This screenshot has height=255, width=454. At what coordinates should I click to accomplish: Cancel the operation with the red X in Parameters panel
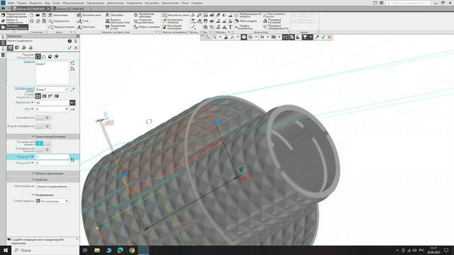point(76,47)
